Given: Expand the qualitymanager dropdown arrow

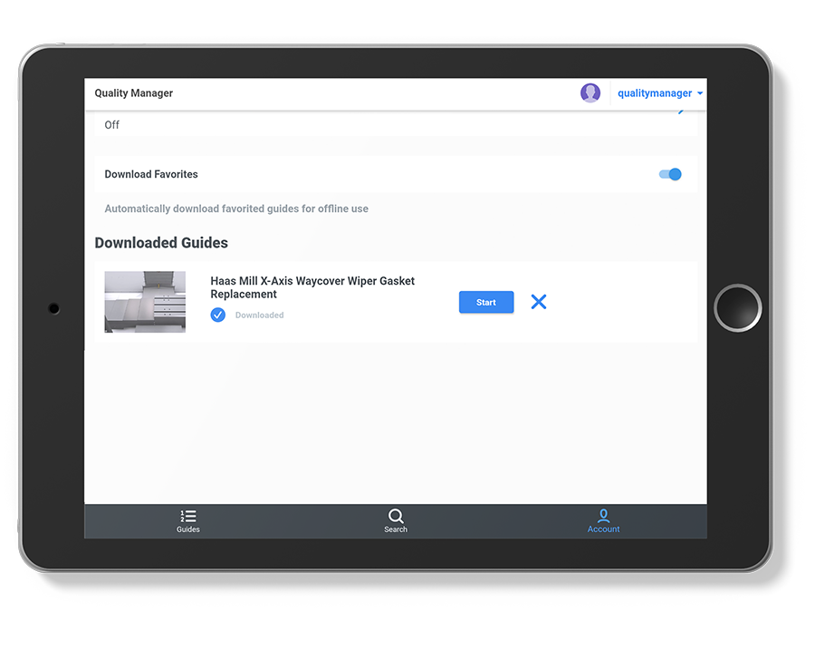Looking at the screenshot, I should coord(700,93).
